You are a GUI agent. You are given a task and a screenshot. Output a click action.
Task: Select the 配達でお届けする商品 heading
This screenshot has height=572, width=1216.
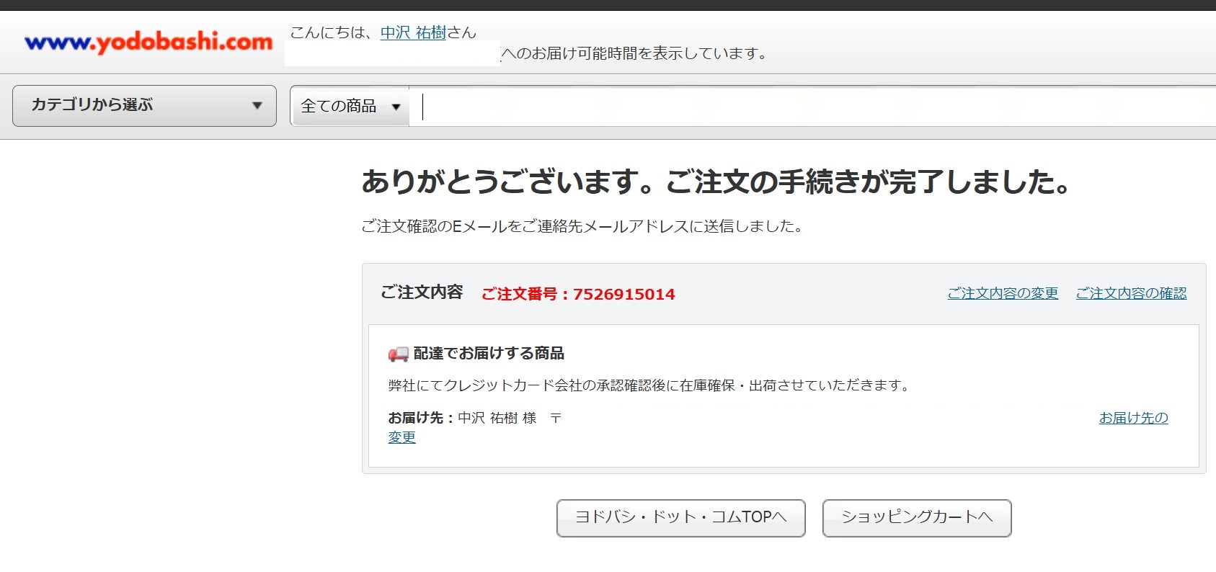point(488,354)
